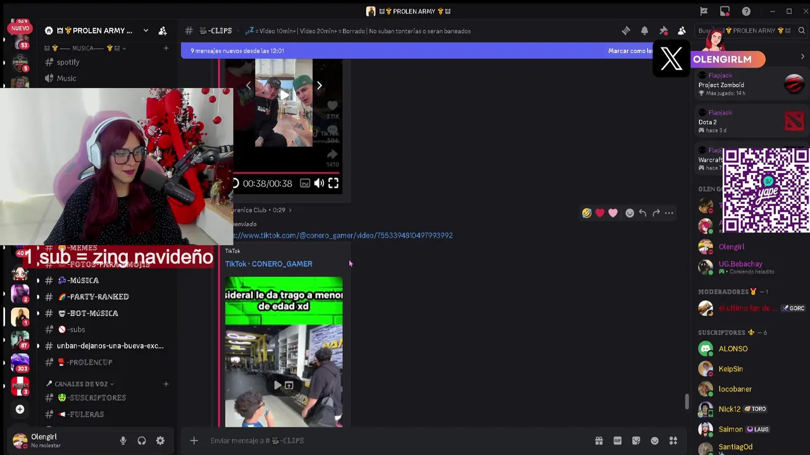Click Marcar como leído on new messages bar
Screen dimensions: 810x455
tap(630, 51)
